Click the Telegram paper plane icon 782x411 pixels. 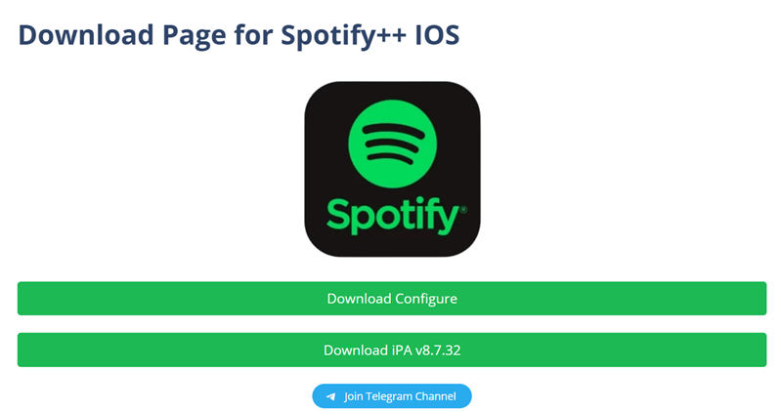point(330,396)
